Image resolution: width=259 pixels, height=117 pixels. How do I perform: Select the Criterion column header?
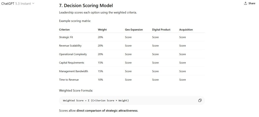64,30
